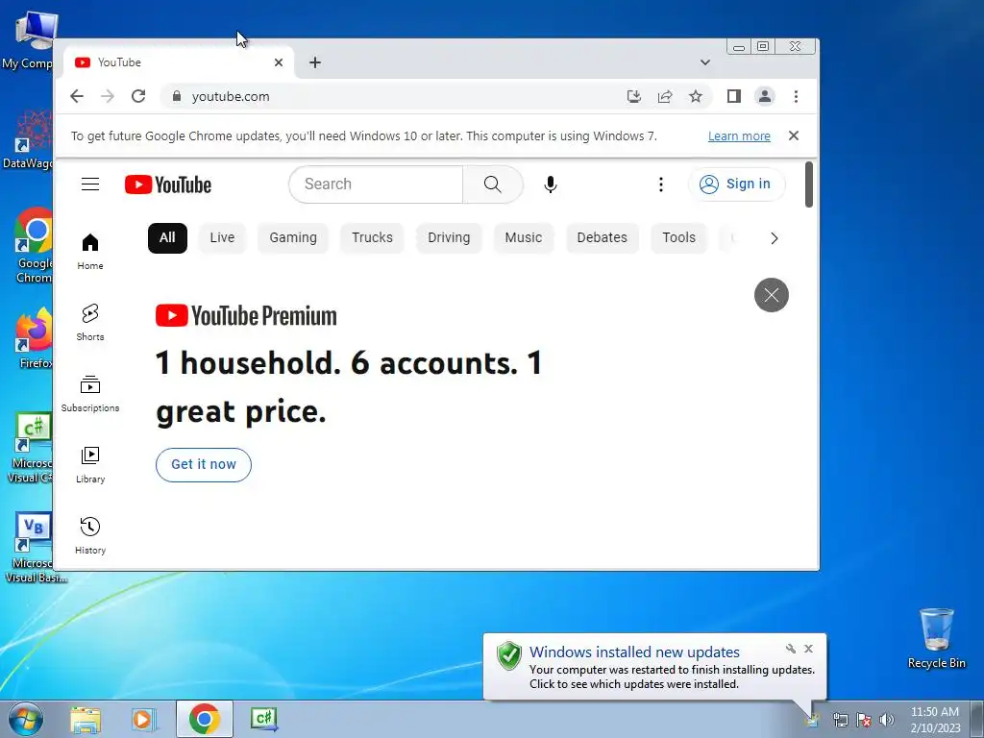Click the Sign in button
The height and width of the screenshot is (738, 984).
click(x=737, y=184)
